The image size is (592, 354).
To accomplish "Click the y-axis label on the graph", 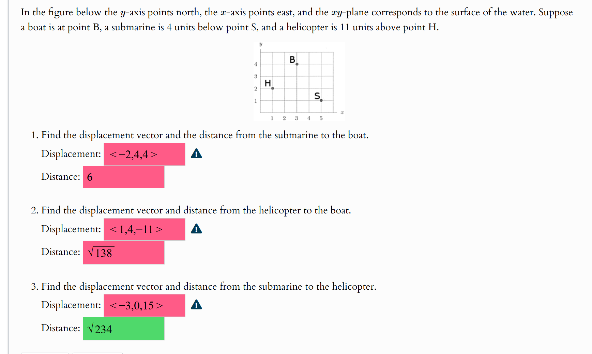I will click(261, 44).
